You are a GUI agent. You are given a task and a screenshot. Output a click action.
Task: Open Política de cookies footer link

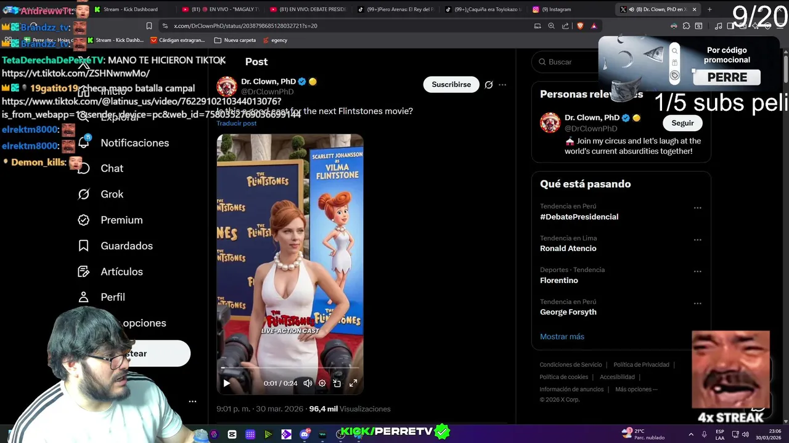(x=564, y=377)
